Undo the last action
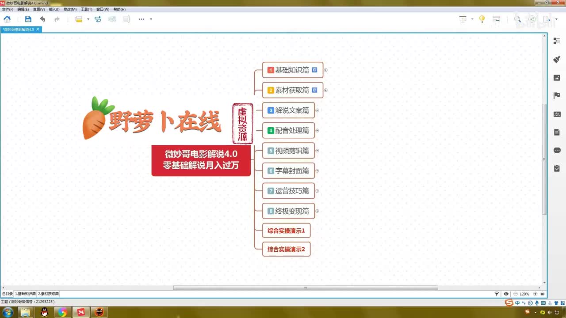The height and width of the screenshot is (318, 566). pyautogui.click(x=42, y=19)
